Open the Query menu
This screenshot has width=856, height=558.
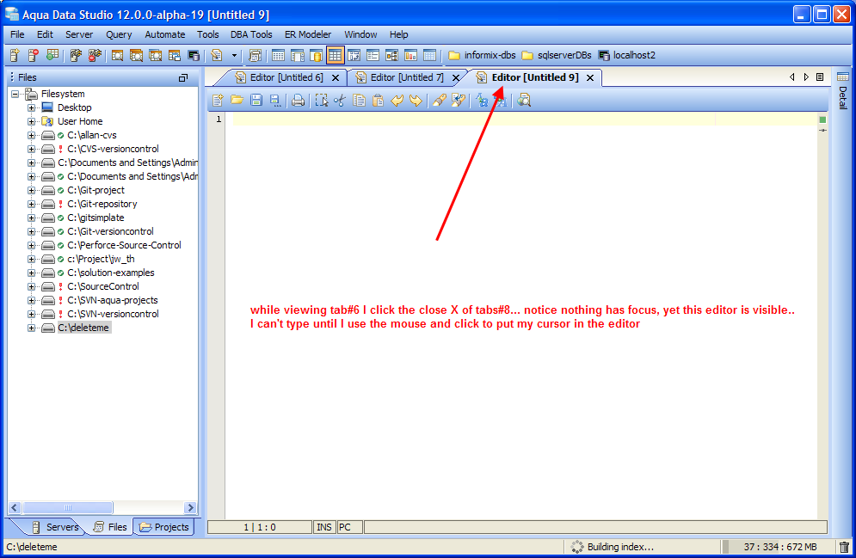[x=119, y=34]
